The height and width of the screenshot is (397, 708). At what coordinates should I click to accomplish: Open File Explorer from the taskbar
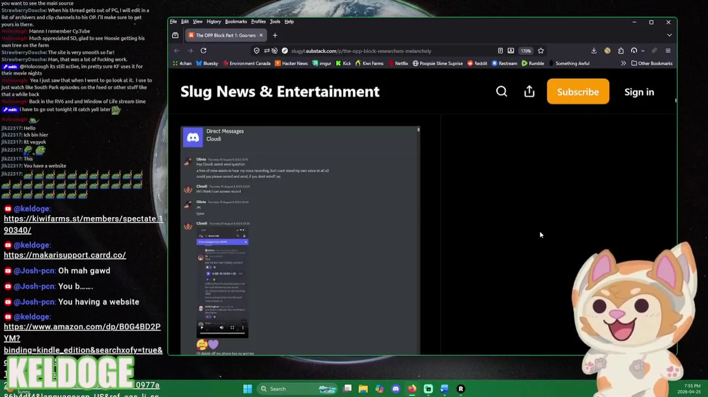(363, 389)
